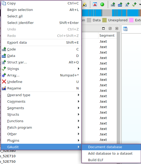
Task: Click toolbar Data plus icon
Action: click(120, 4)
